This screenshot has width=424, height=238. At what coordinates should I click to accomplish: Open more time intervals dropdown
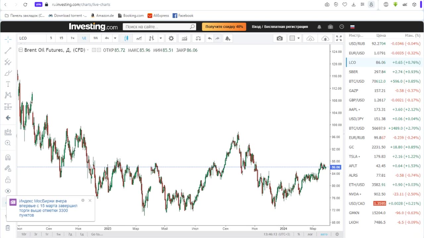[115, 38]
